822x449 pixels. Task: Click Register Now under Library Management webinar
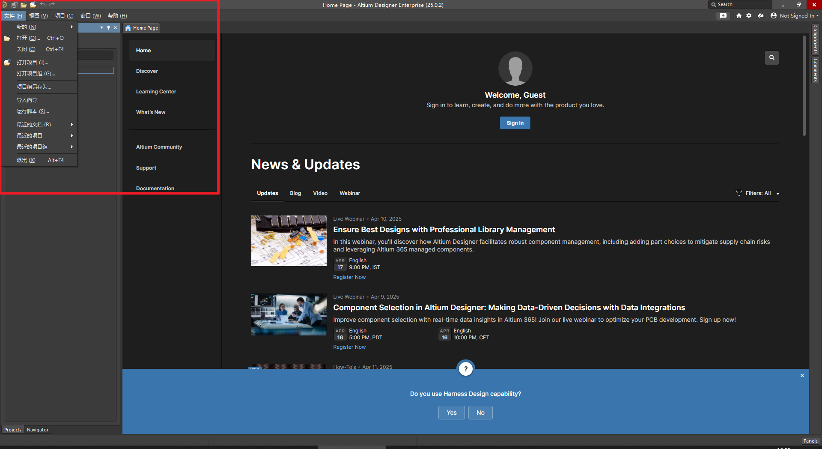tap(349, 277)
